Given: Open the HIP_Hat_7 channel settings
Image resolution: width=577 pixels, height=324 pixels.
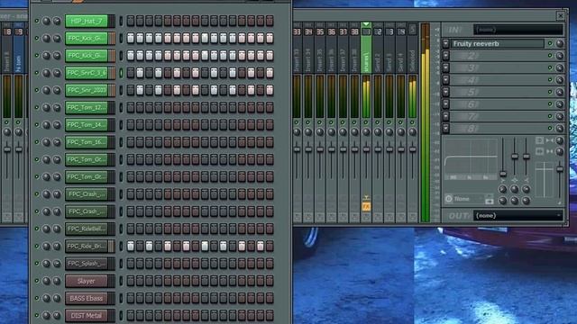Looking at the screenshot, I should point(87,21).
